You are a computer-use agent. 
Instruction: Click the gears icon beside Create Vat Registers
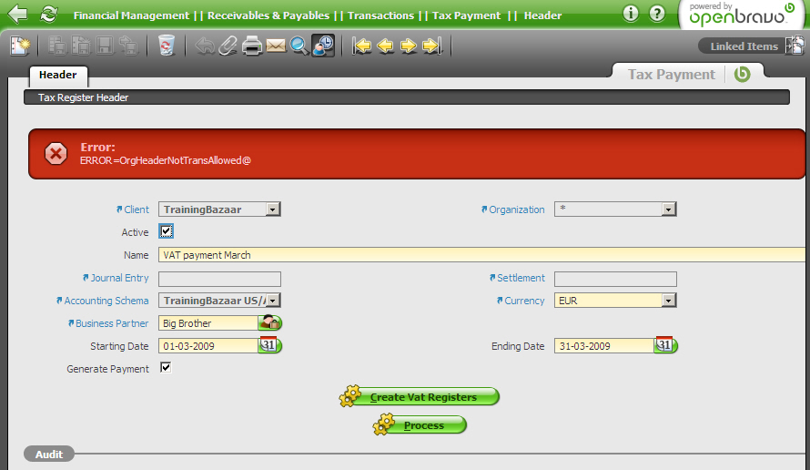[350, 396]
